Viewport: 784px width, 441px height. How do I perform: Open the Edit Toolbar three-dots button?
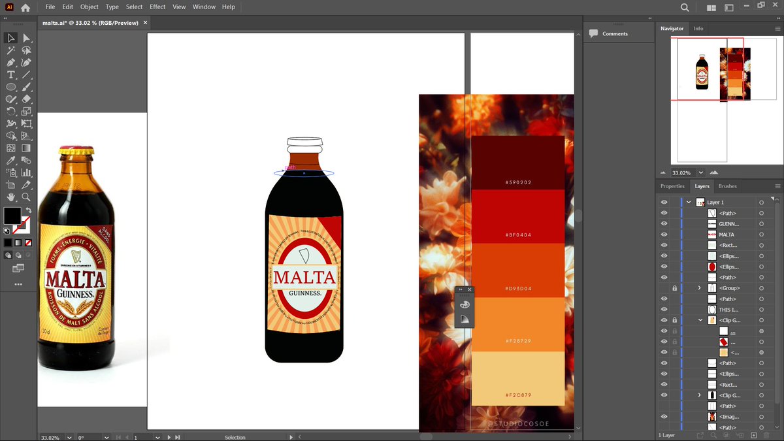tap(18, 284)
